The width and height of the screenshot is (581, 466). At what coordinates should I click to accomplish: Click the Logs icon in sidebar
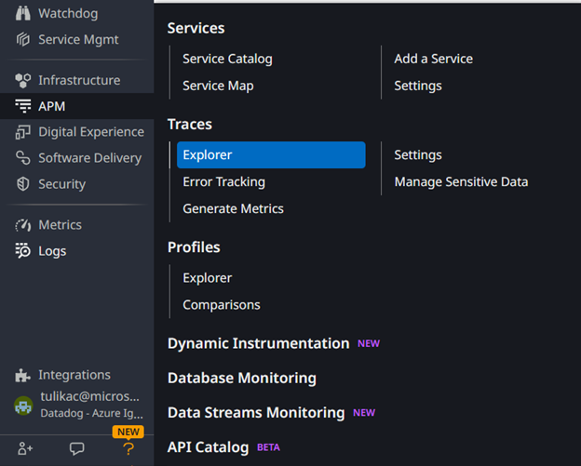coord(23,251)
